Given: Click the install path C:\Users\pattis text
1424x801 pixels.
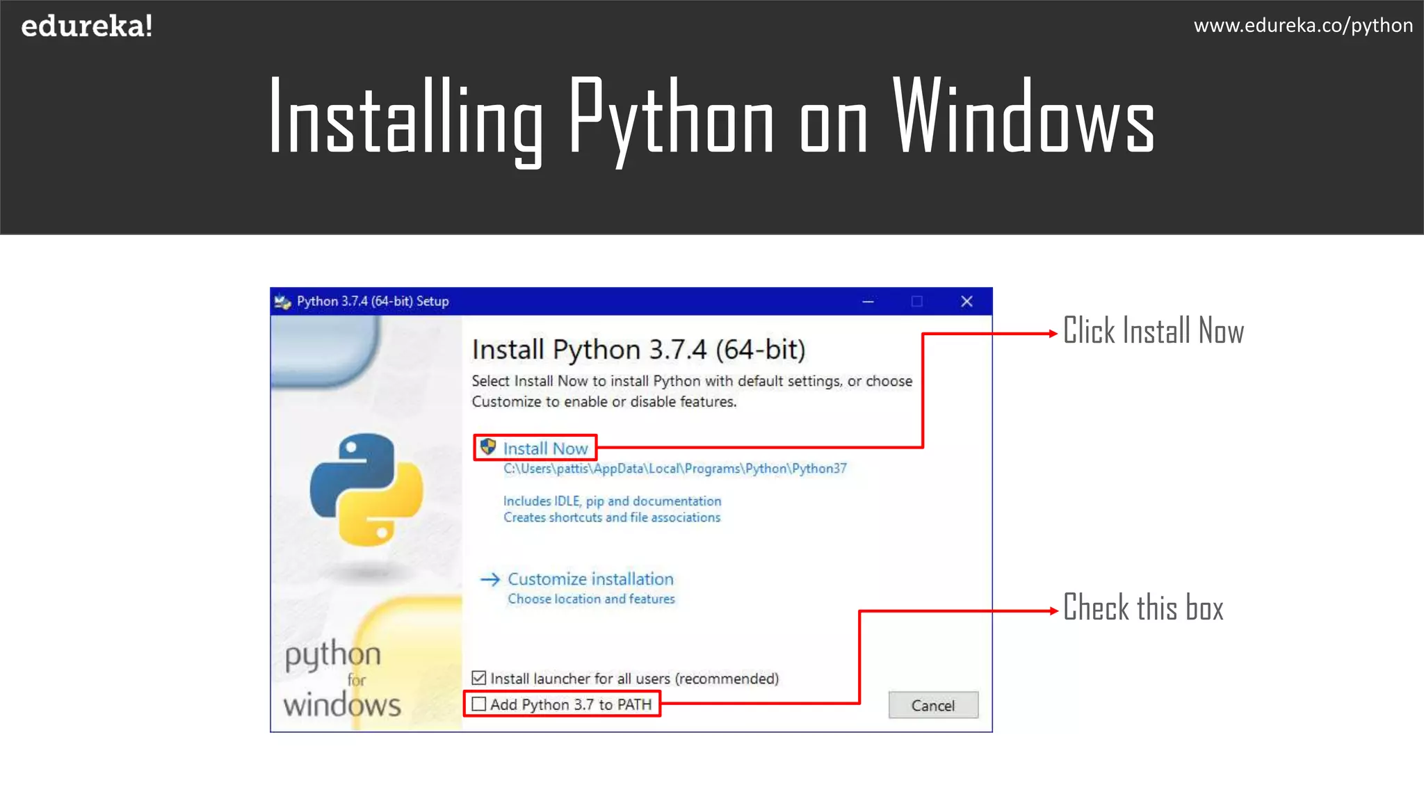Looking at the screenshot, I should (674, 469).
